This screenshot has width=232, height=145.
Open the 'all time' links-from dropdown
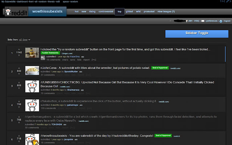point(25,40)
